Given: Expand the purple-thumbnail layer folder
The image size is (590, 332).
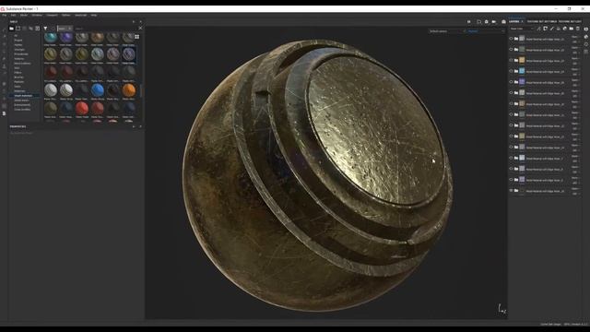Looking at the screenshot, I should (516, 82).
